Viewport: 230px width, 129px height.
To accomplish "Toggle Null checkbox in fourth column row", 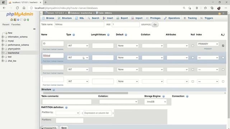I will pyautogui.click(x=193, y=81).
